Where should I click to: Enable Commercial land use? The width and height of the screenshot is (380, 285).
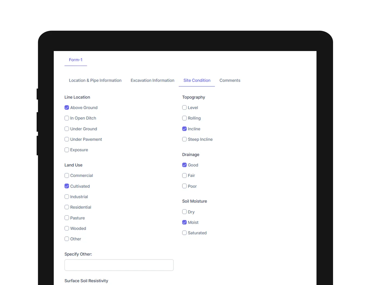click(x=67, y=175)
